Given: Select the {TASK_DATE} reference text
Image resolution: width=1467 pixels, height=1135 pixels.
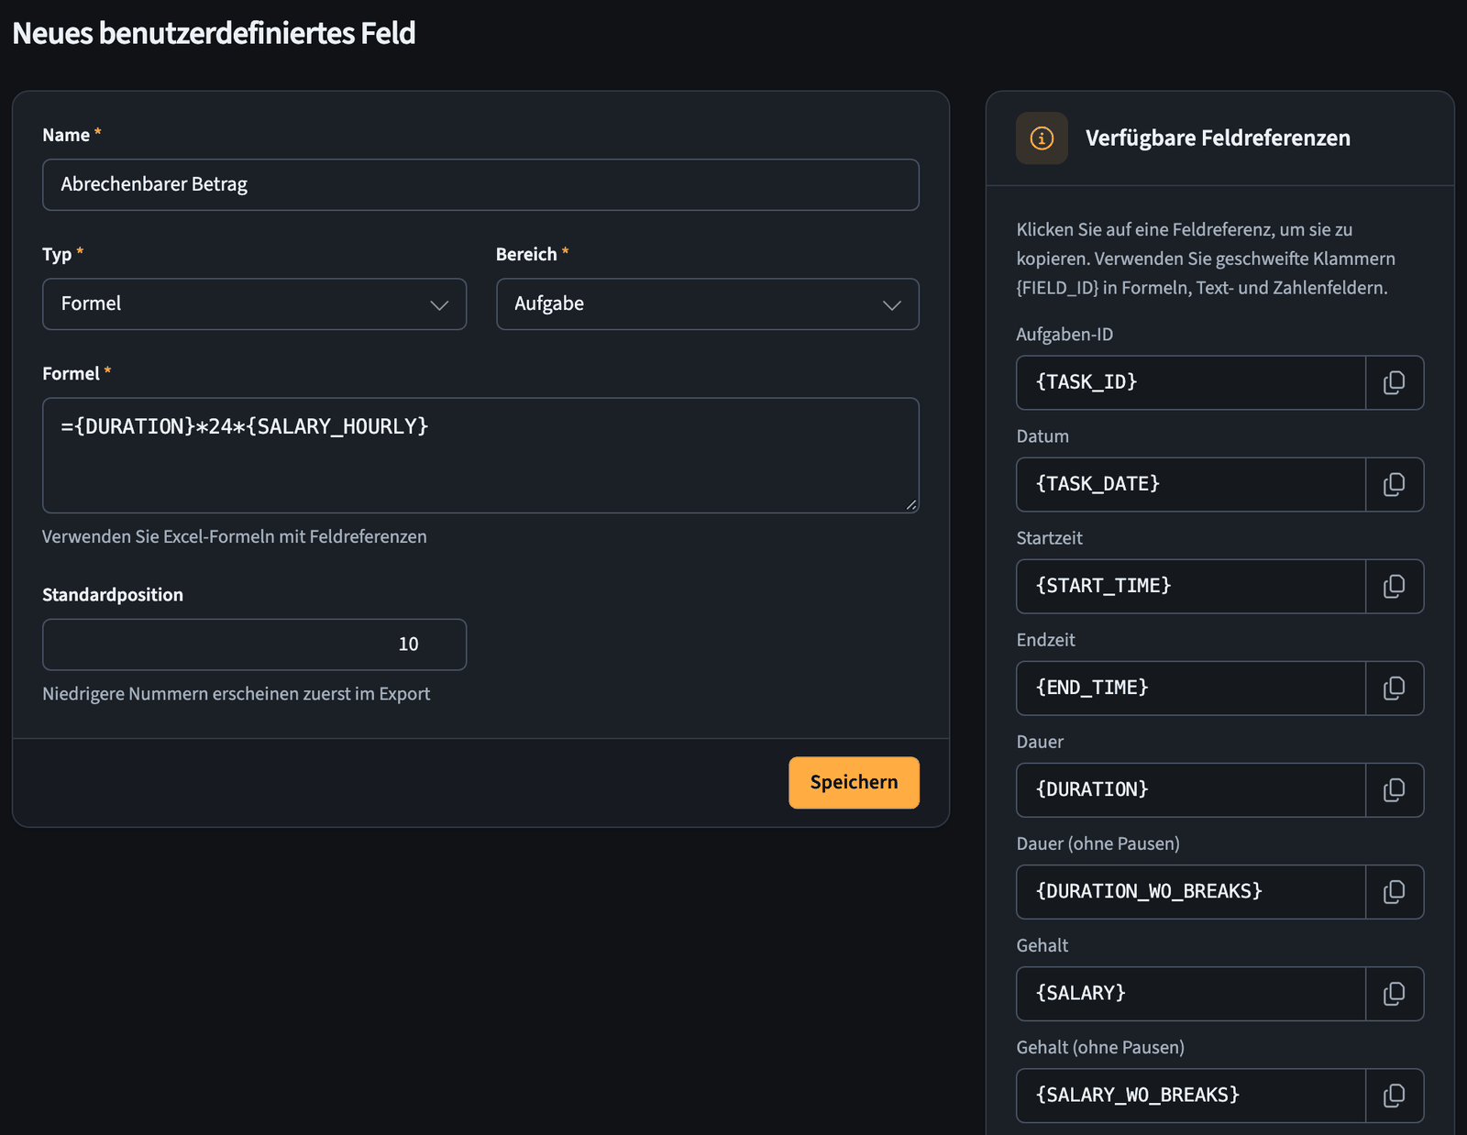Looking at the screenshot, I should [1097, 484].
